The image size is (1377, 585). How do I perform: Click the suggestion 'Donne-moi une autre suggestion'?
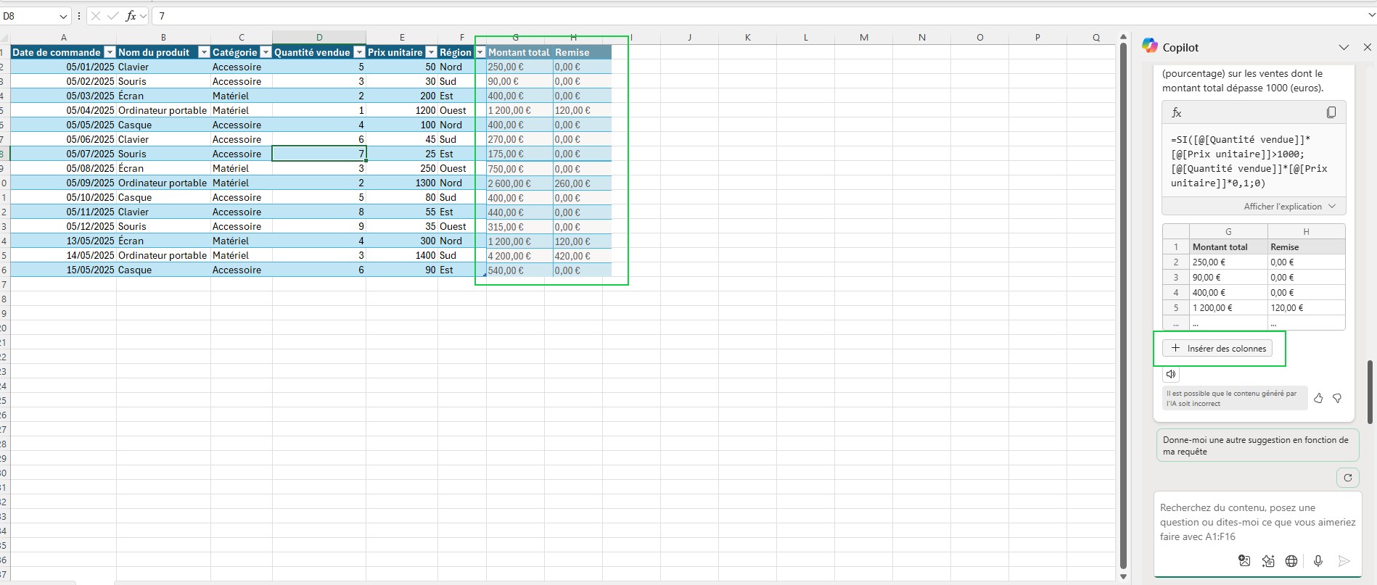(x=1257, y=446)
